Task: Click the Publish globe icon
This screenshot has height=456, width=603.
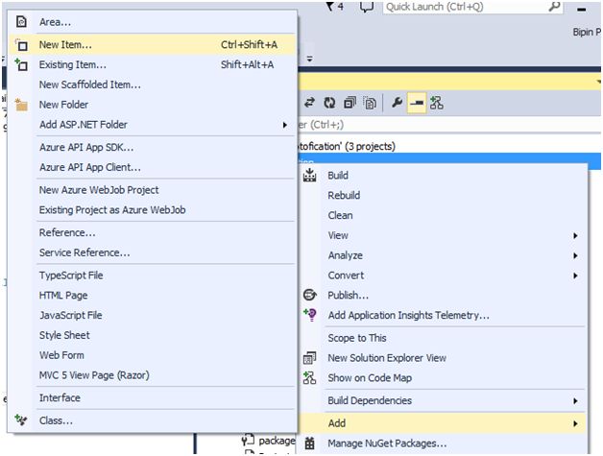Action: (309, 295)
